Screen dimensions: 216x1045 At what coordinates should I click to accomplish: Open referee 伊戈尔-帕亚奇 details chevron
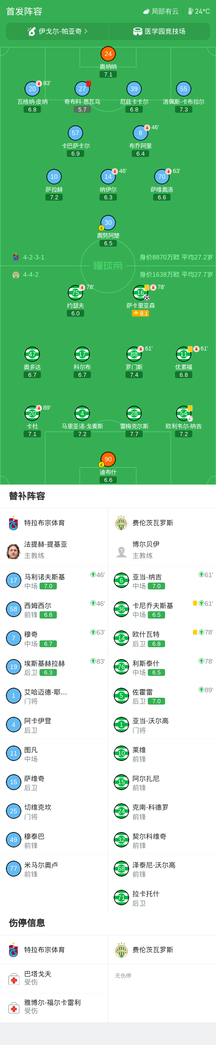pos(85,31)
